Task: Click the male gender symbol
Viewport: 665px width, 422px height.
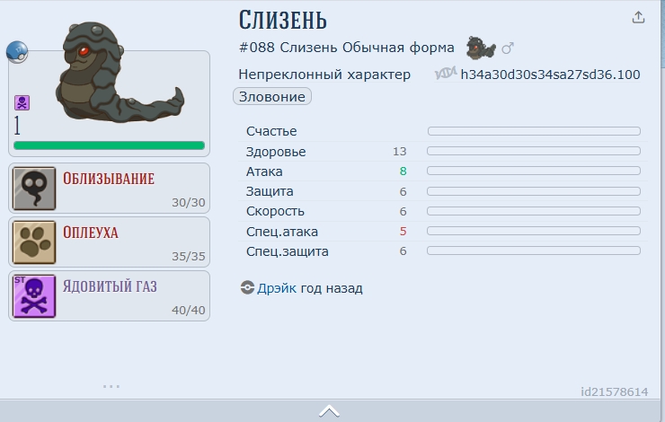Action: (507, 48)
